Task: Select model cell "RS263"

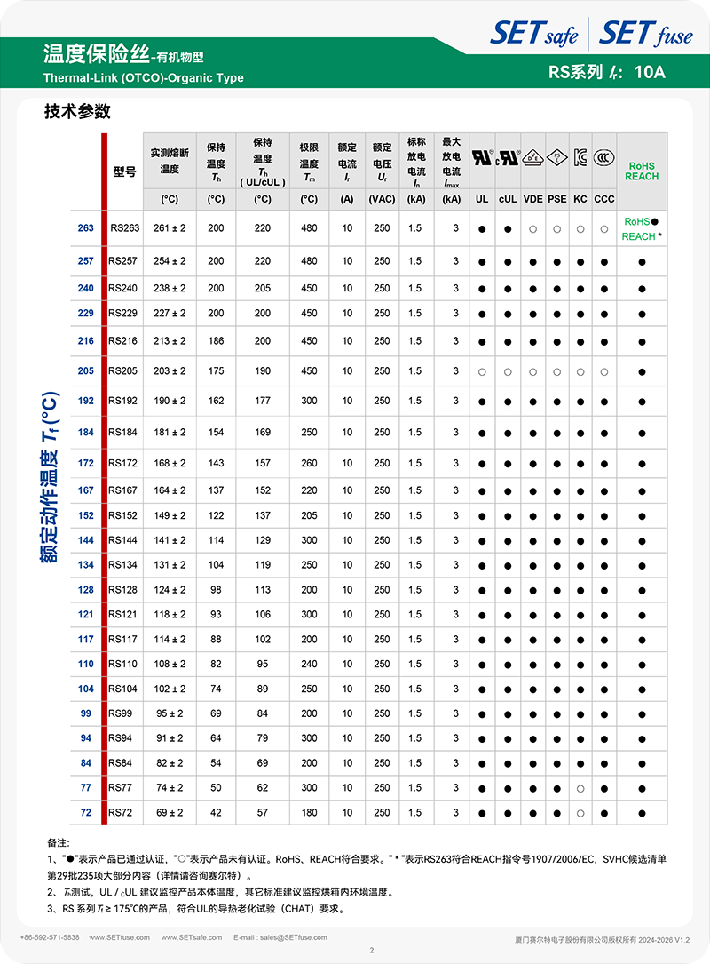Action: point(125,228)
